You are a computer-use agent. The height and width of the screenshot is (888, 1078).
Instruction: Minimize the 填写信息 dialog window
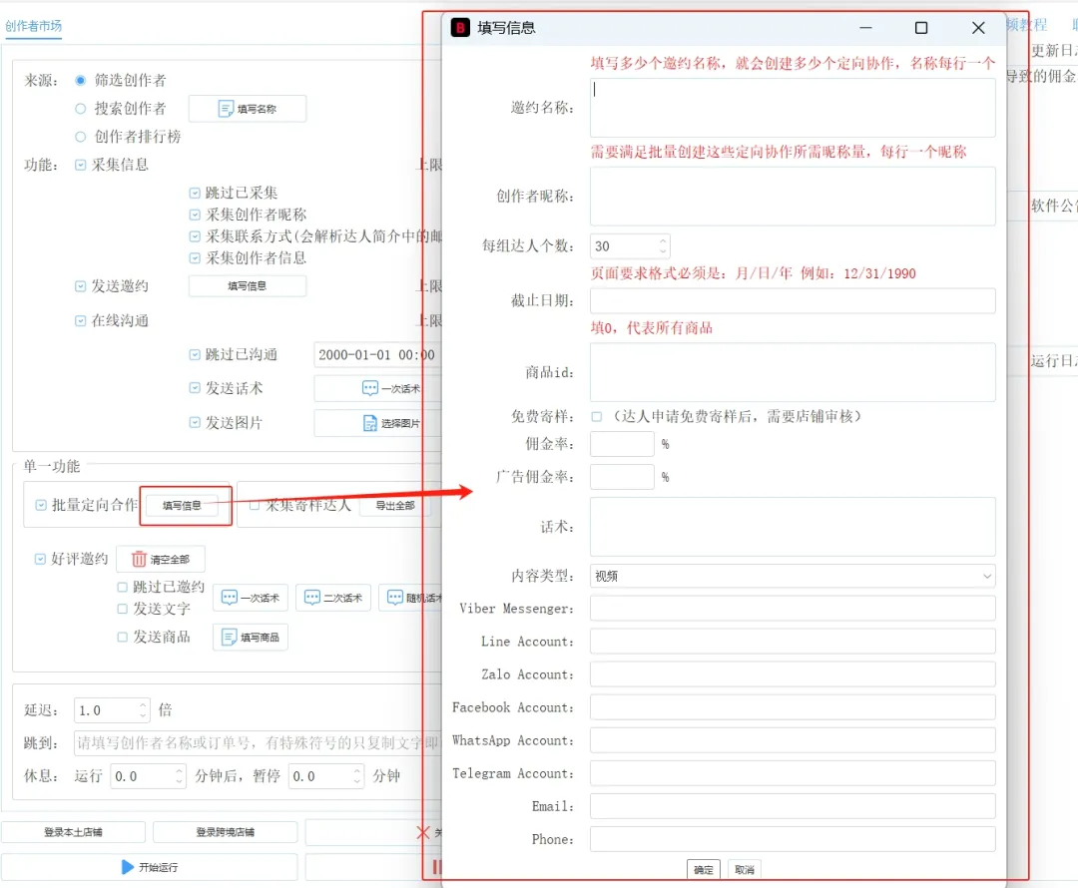pyautogui.click(x=865, y=28)
